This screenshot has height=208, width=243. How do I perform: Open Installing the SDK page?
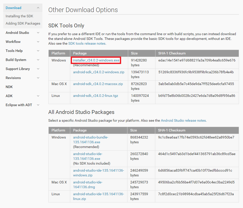[x=19, y=16]
